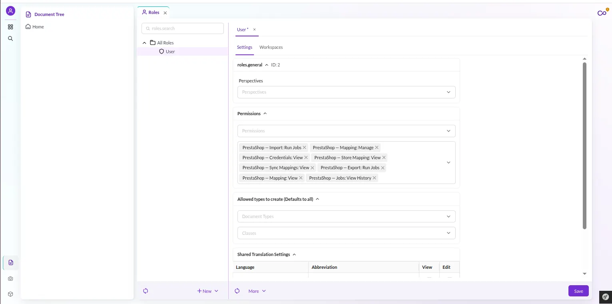Click the ID: 2 label
The height and width of the screenshot is (304, 612).
tap(275, 65)
